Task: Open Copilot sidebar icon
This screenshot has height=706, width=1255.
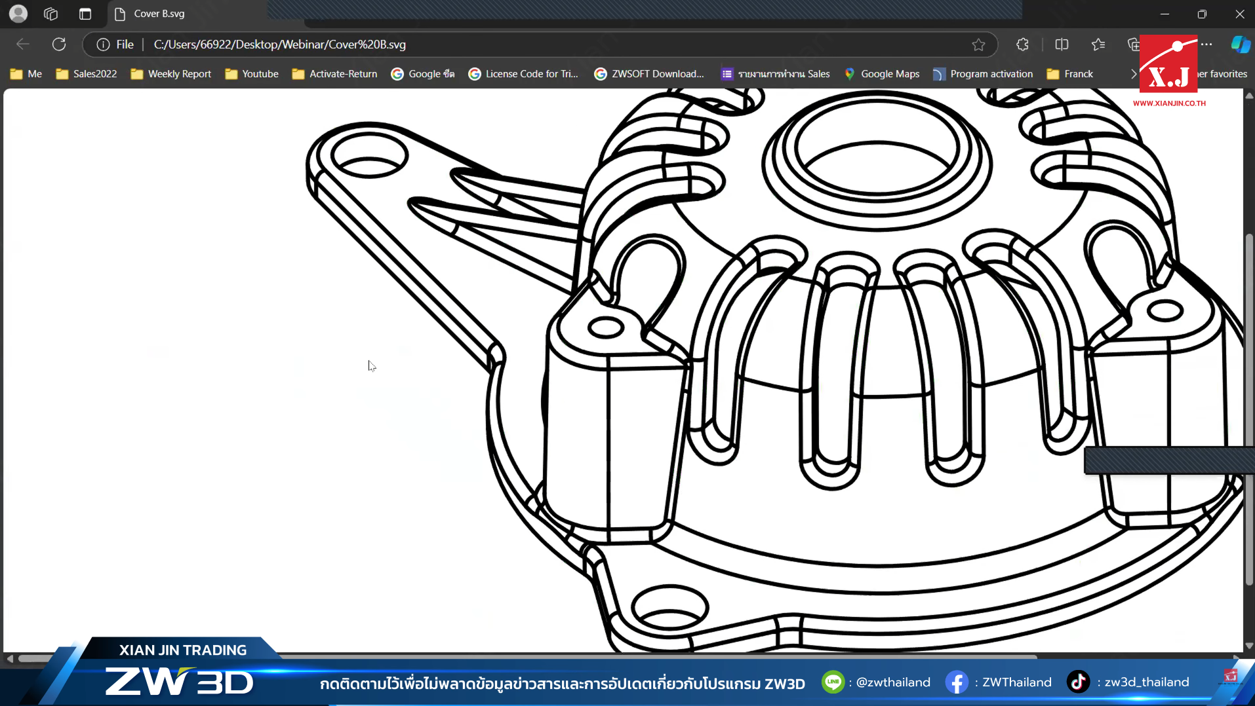Action: point(1240,45)
